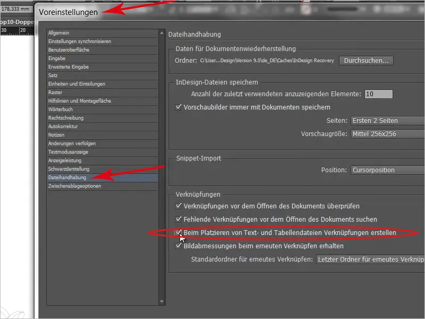The height and width of the screenshot is (319, 425).
Task: Select Änderungen verfolgen category
Action: [103, 144]
